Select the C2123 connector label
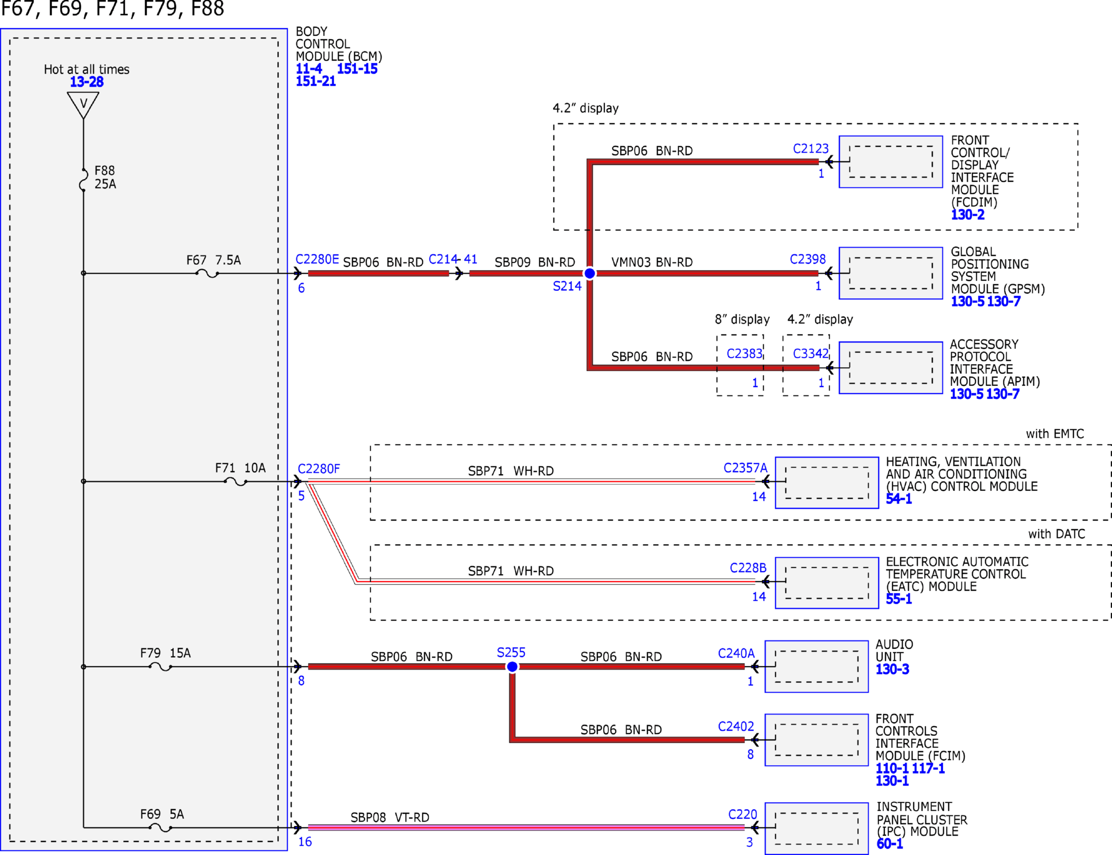The image size is (1112, 855). click(x=811, y=148)
